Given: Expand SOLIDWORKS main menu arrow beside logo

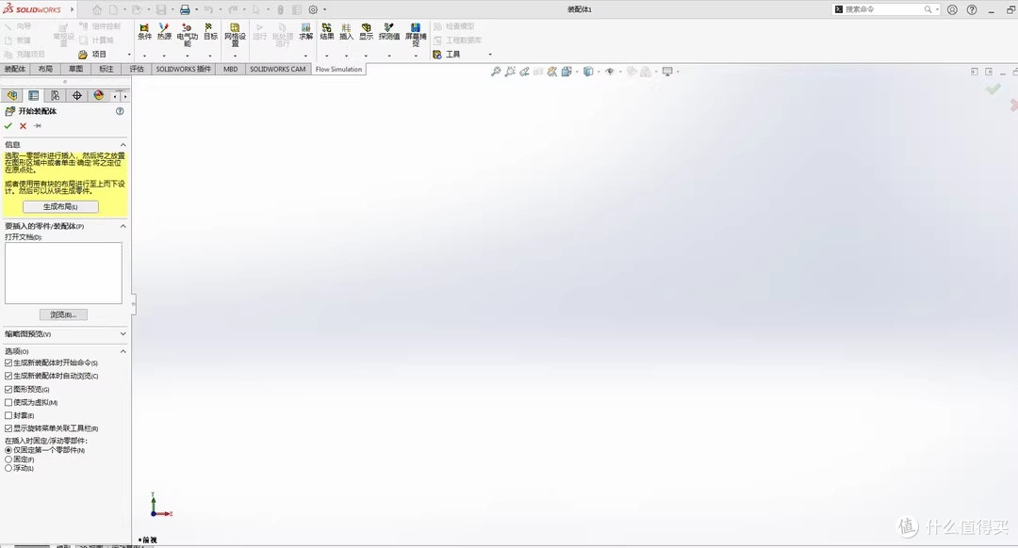Looking at the screenshot, I should tap(72, 9).
